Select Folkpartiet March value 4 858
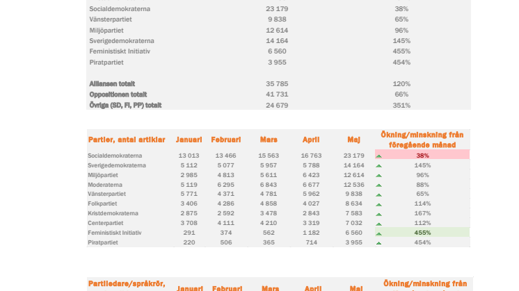Viewport: 519px width, 291px height. 269,203
